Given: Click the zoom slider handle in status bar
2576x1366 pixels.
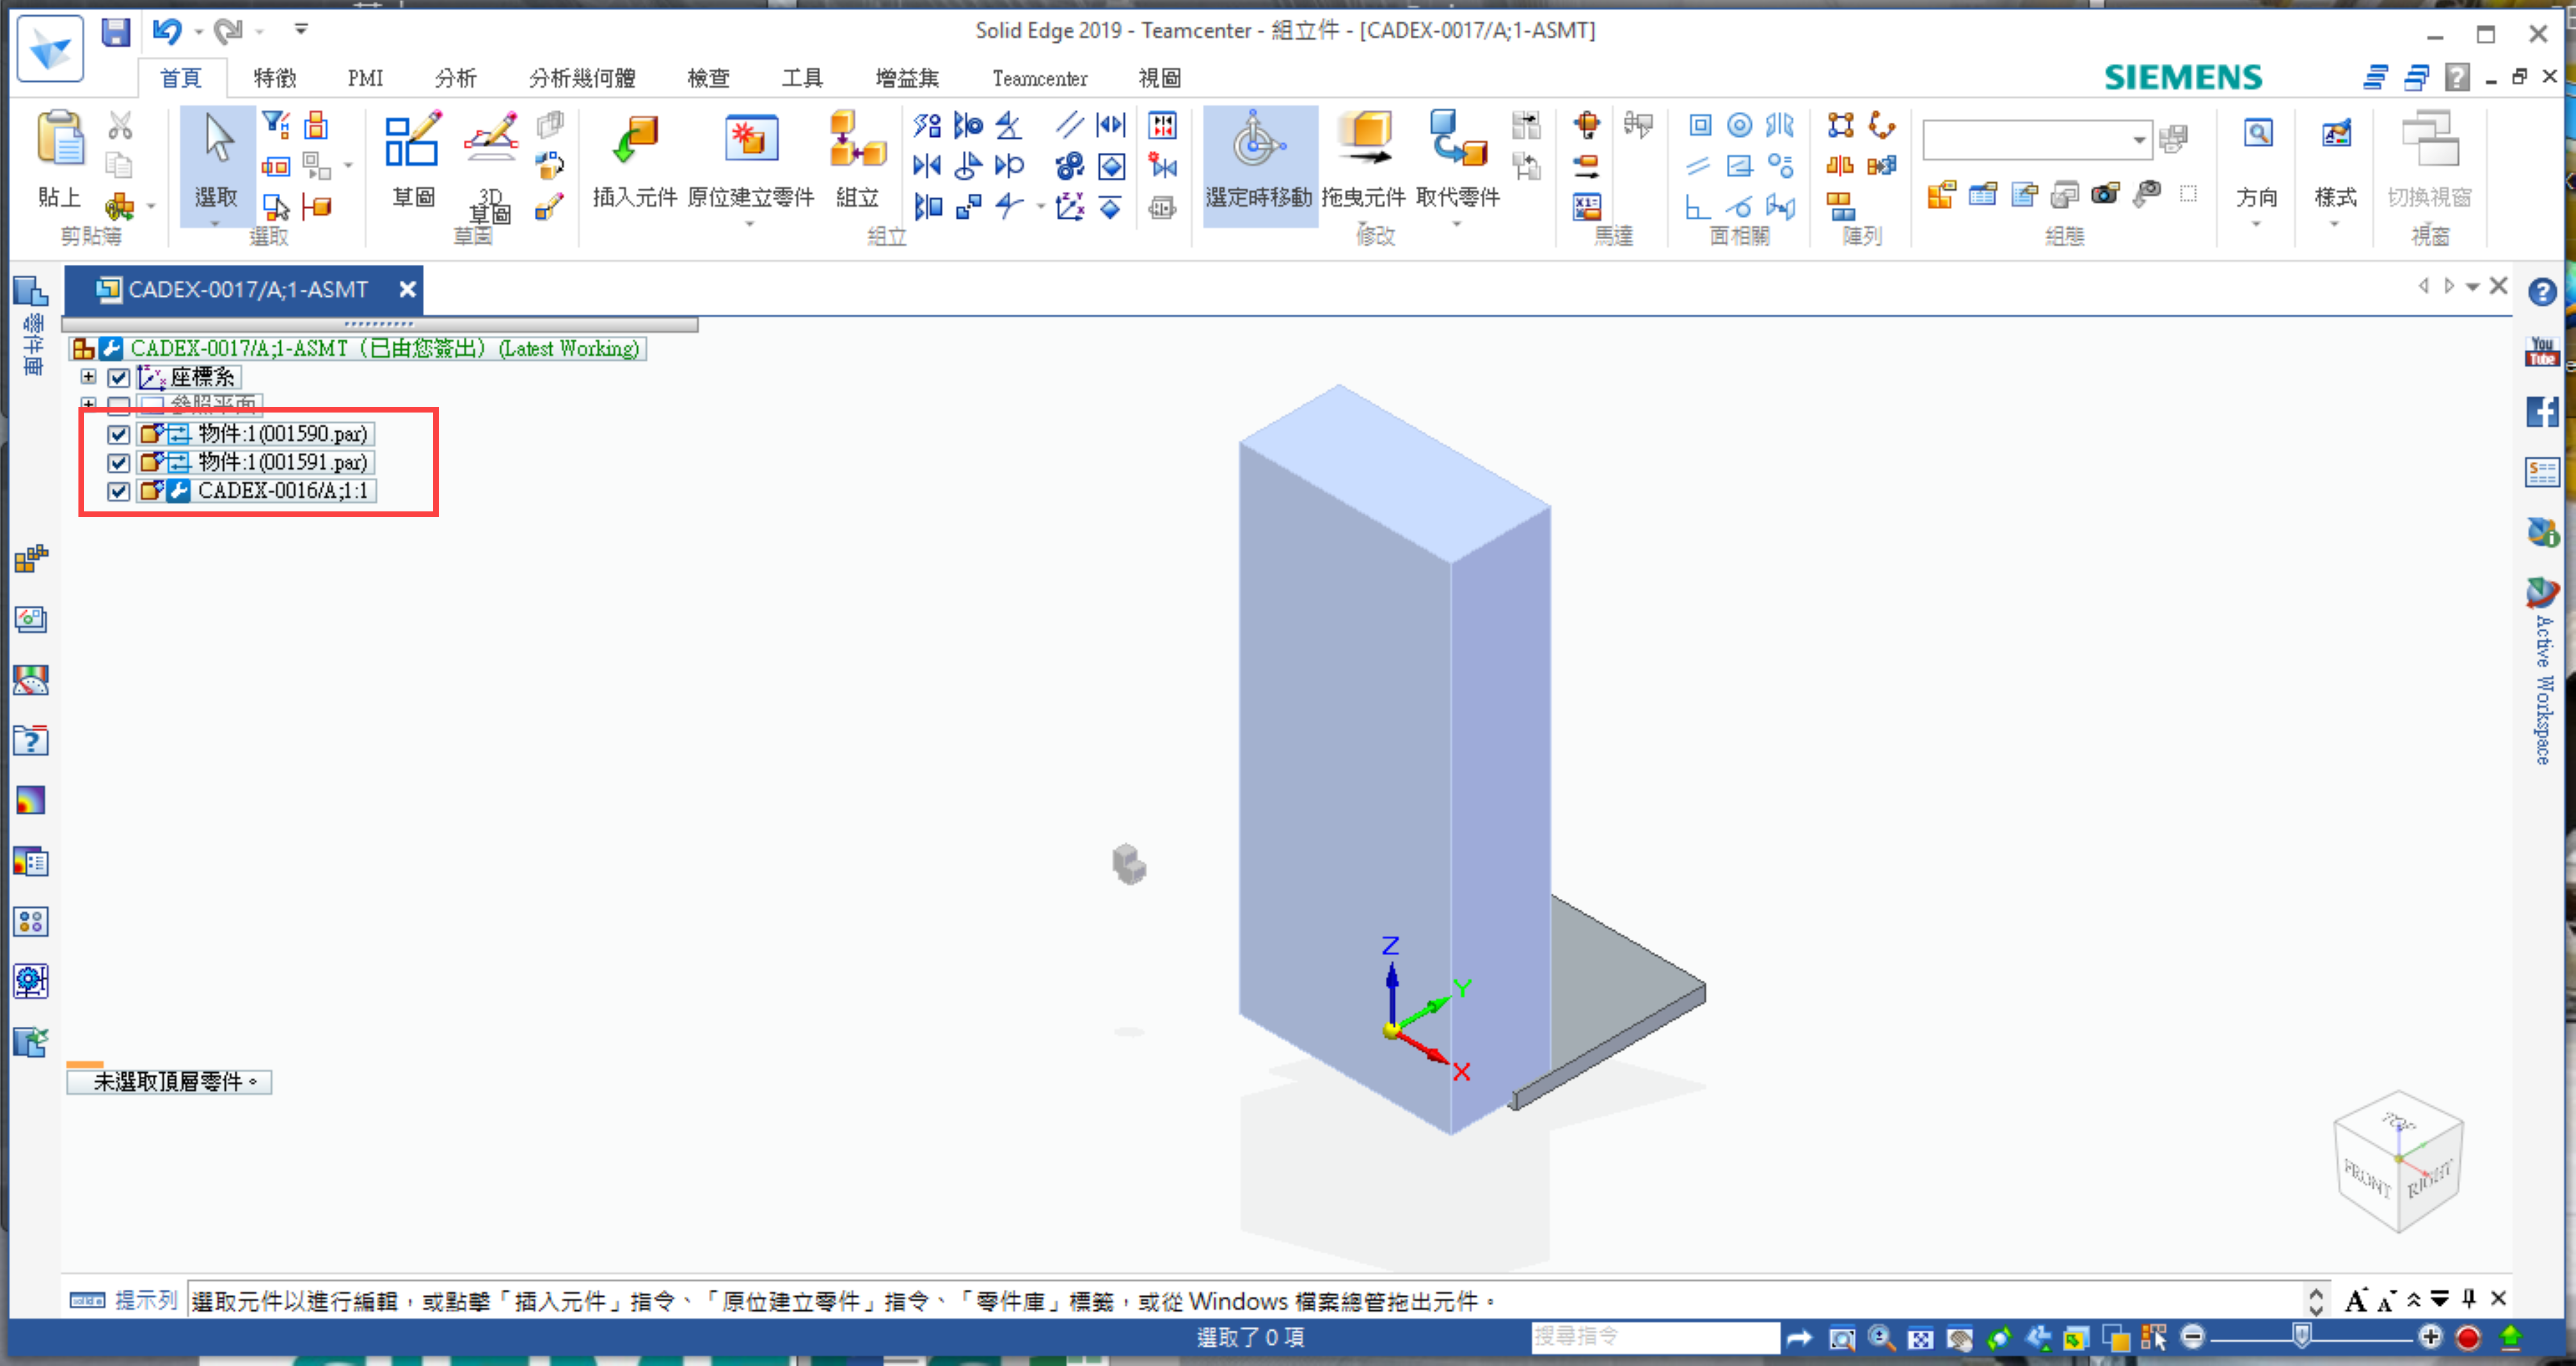Looking at the screenshot, I should 2301,1336.
